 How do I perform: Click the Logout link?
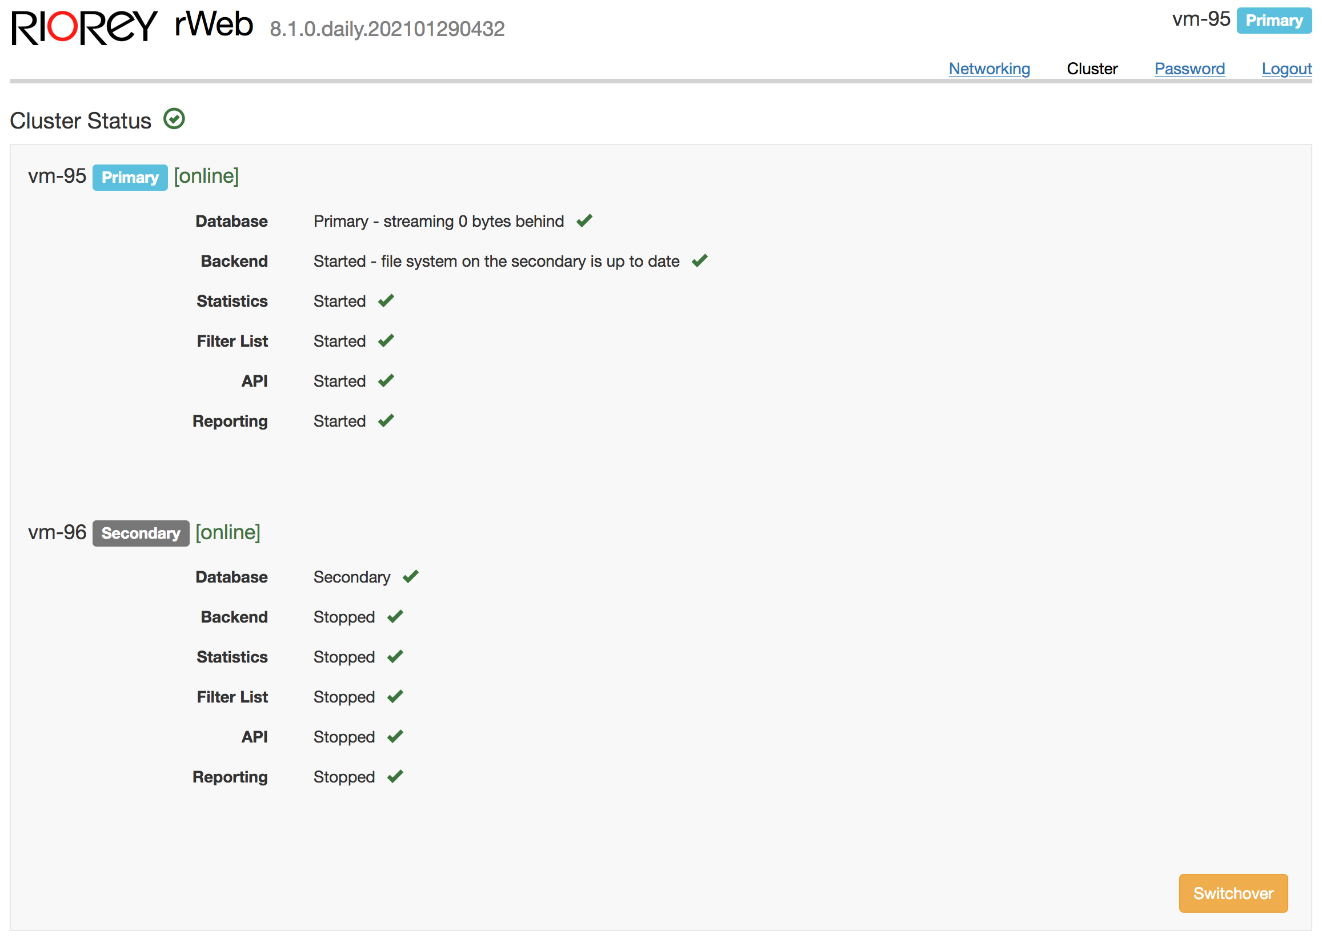(x=1287, y=69)
